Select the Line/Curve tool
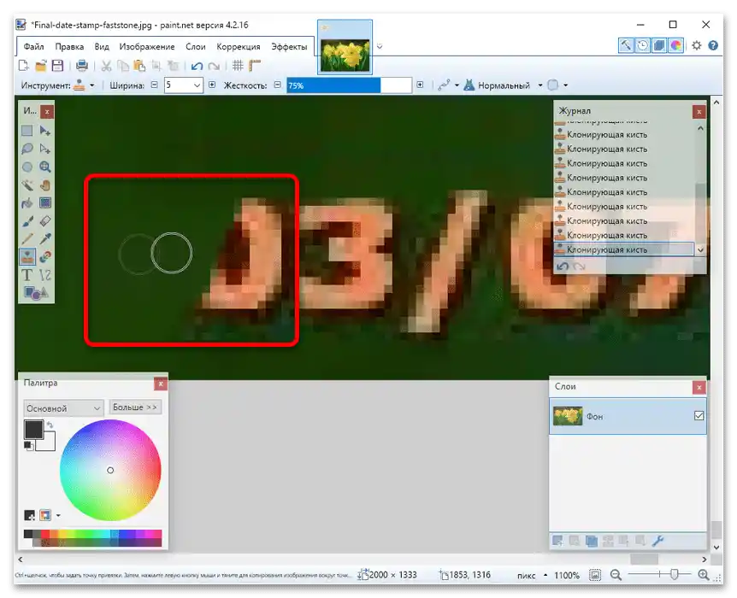This screenshot has height=598, width=737. point(45,275)
